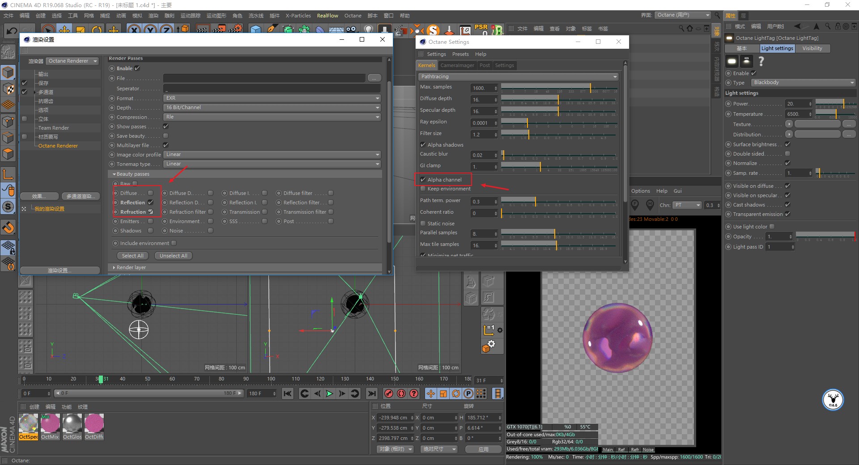
Task: Toggle Alpha shadows checkbox
Action: click(423, 145)
